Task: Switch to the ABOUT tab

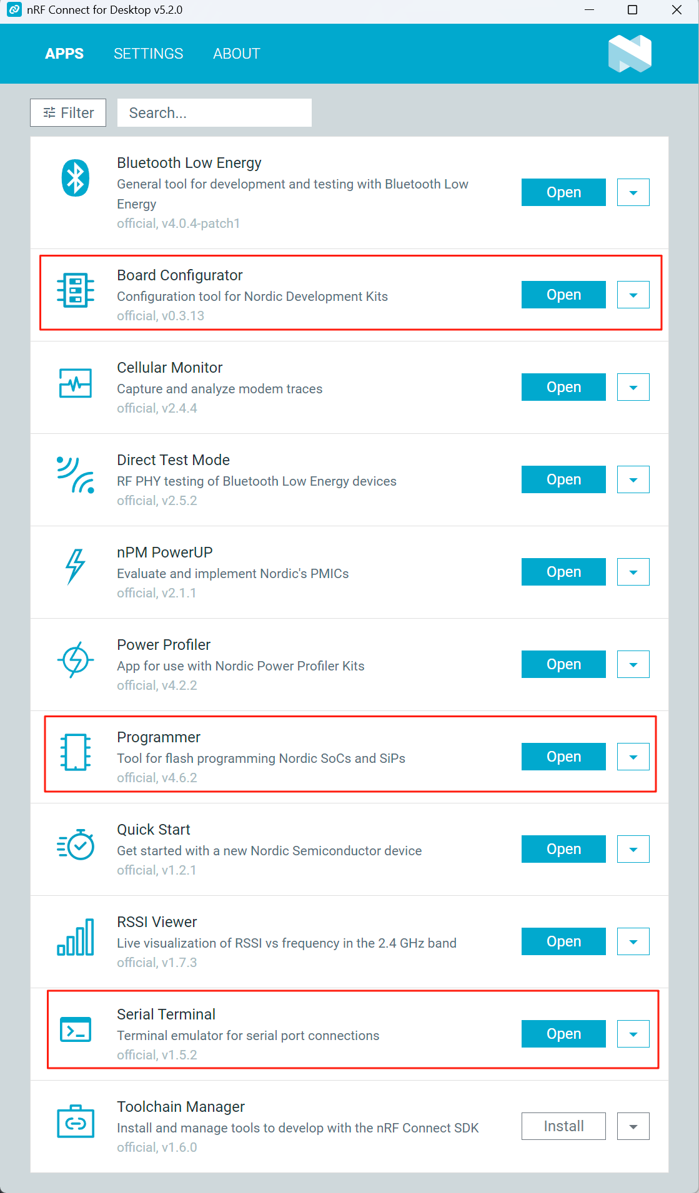Action: pos(237,54)
